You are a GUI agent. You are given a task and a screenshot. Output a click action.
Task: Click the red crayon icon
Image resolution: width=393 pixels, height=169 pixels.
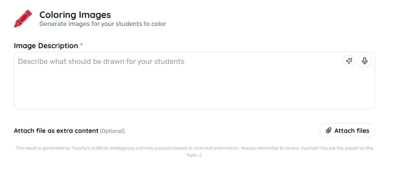pyautogui.click(x=23, y=18)
